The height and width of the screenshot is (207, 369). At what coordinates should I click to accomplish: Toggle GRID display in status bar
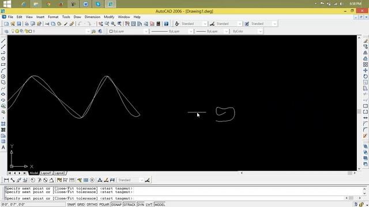tap(81, 205)
